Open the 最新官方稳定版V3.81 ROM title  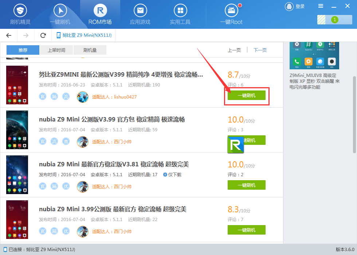point(114,164)
